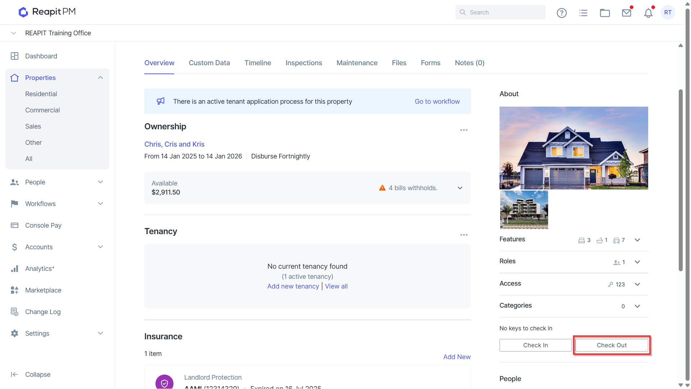
Task: Follow the Go to workflow link
Action: point(437,102)
